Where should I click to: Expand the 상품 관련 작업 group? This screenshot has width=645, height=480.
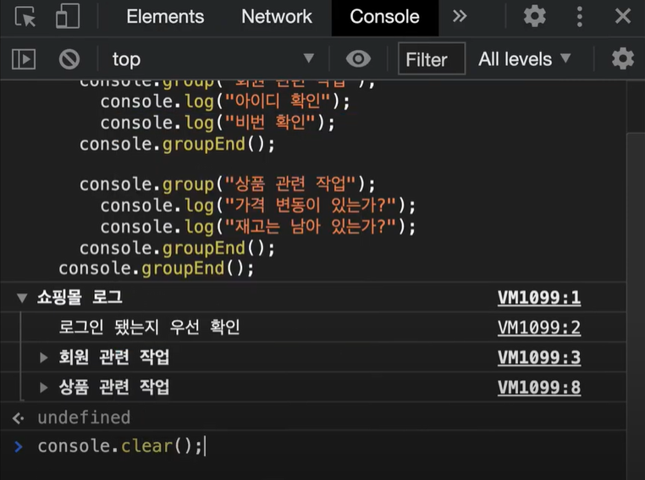[x=43, y=387]
